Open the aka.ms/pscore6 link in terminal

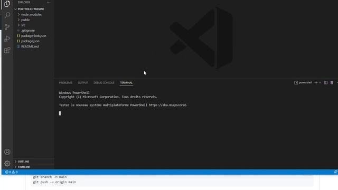167,105
